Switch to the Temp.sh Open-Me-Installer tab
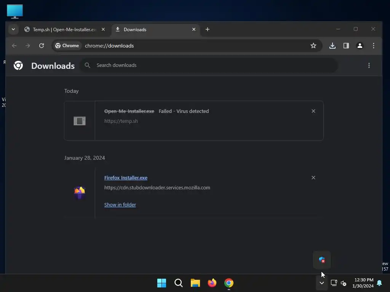Image resolution: width=390 pixels, height=292 pixels. tap(65, 30)
